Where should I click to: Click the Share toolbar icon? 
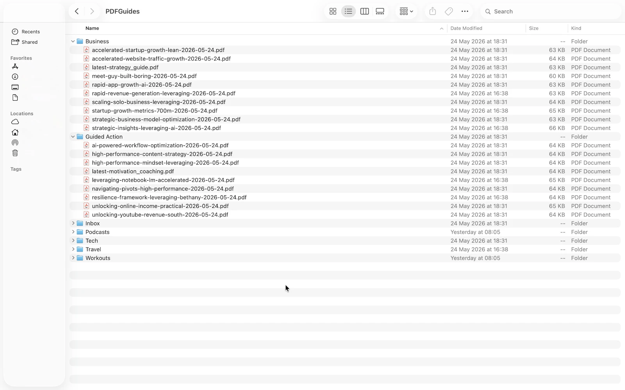pos(432,11)
